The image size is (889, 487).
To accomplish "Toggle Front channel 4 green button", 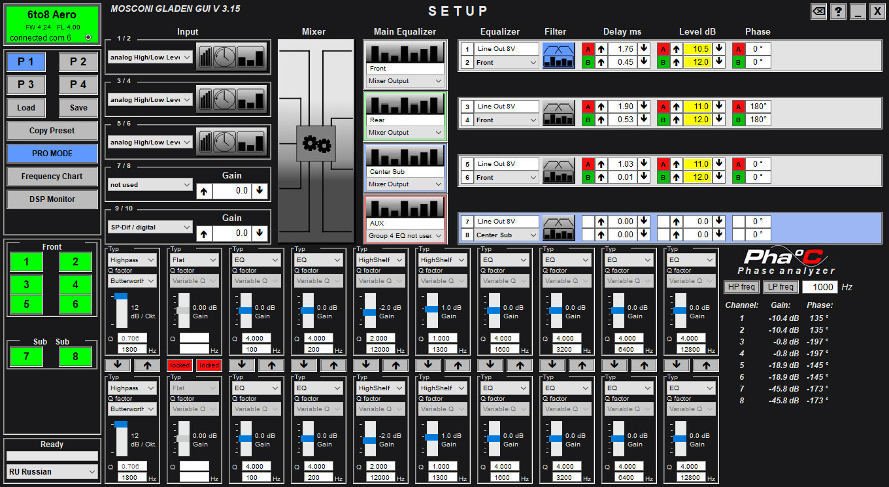I will coord(75,284).
